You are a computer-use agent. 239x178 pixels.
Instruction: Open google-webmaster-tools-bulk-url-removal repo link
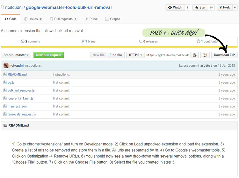click(x=69, y=7)
